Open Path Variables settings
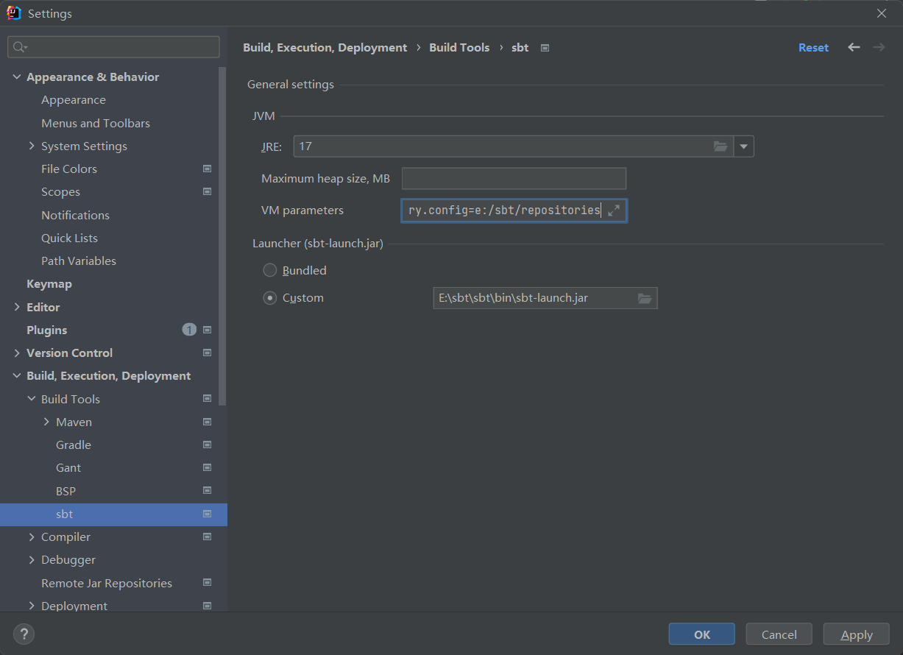The height and width of the screenshot is (655, 903). [79, 261]
